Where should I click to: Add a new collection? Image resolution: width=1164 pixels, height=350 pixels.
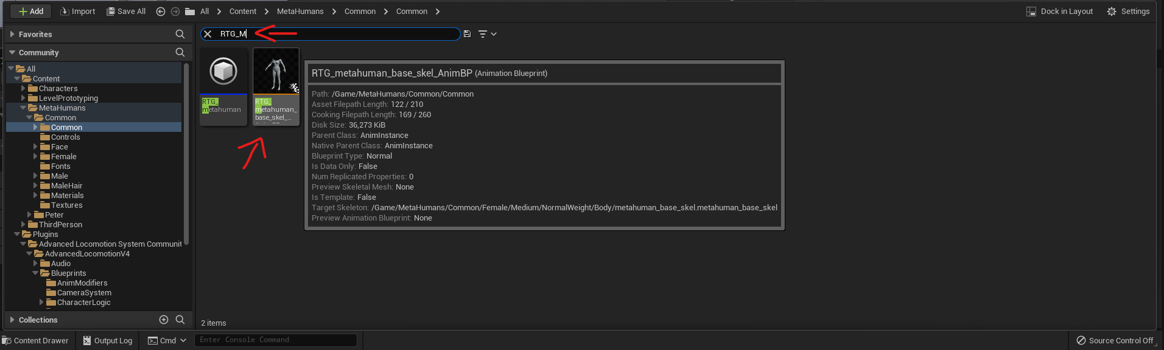point(164,320)
